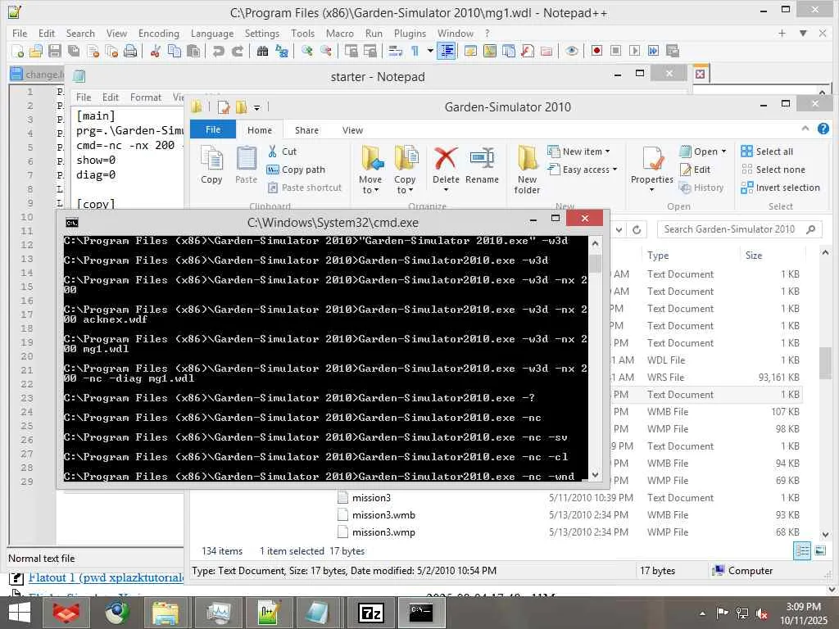Switch Explorer to details view icon

tap(801, 550)
